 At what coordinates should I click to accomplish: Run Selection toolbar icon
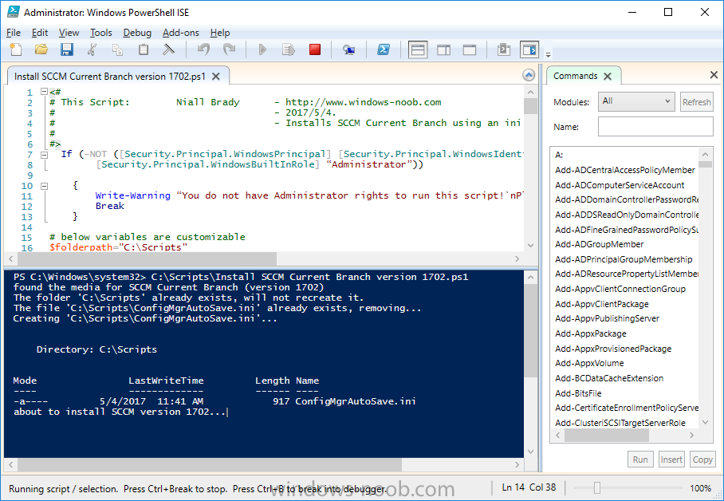289,49
